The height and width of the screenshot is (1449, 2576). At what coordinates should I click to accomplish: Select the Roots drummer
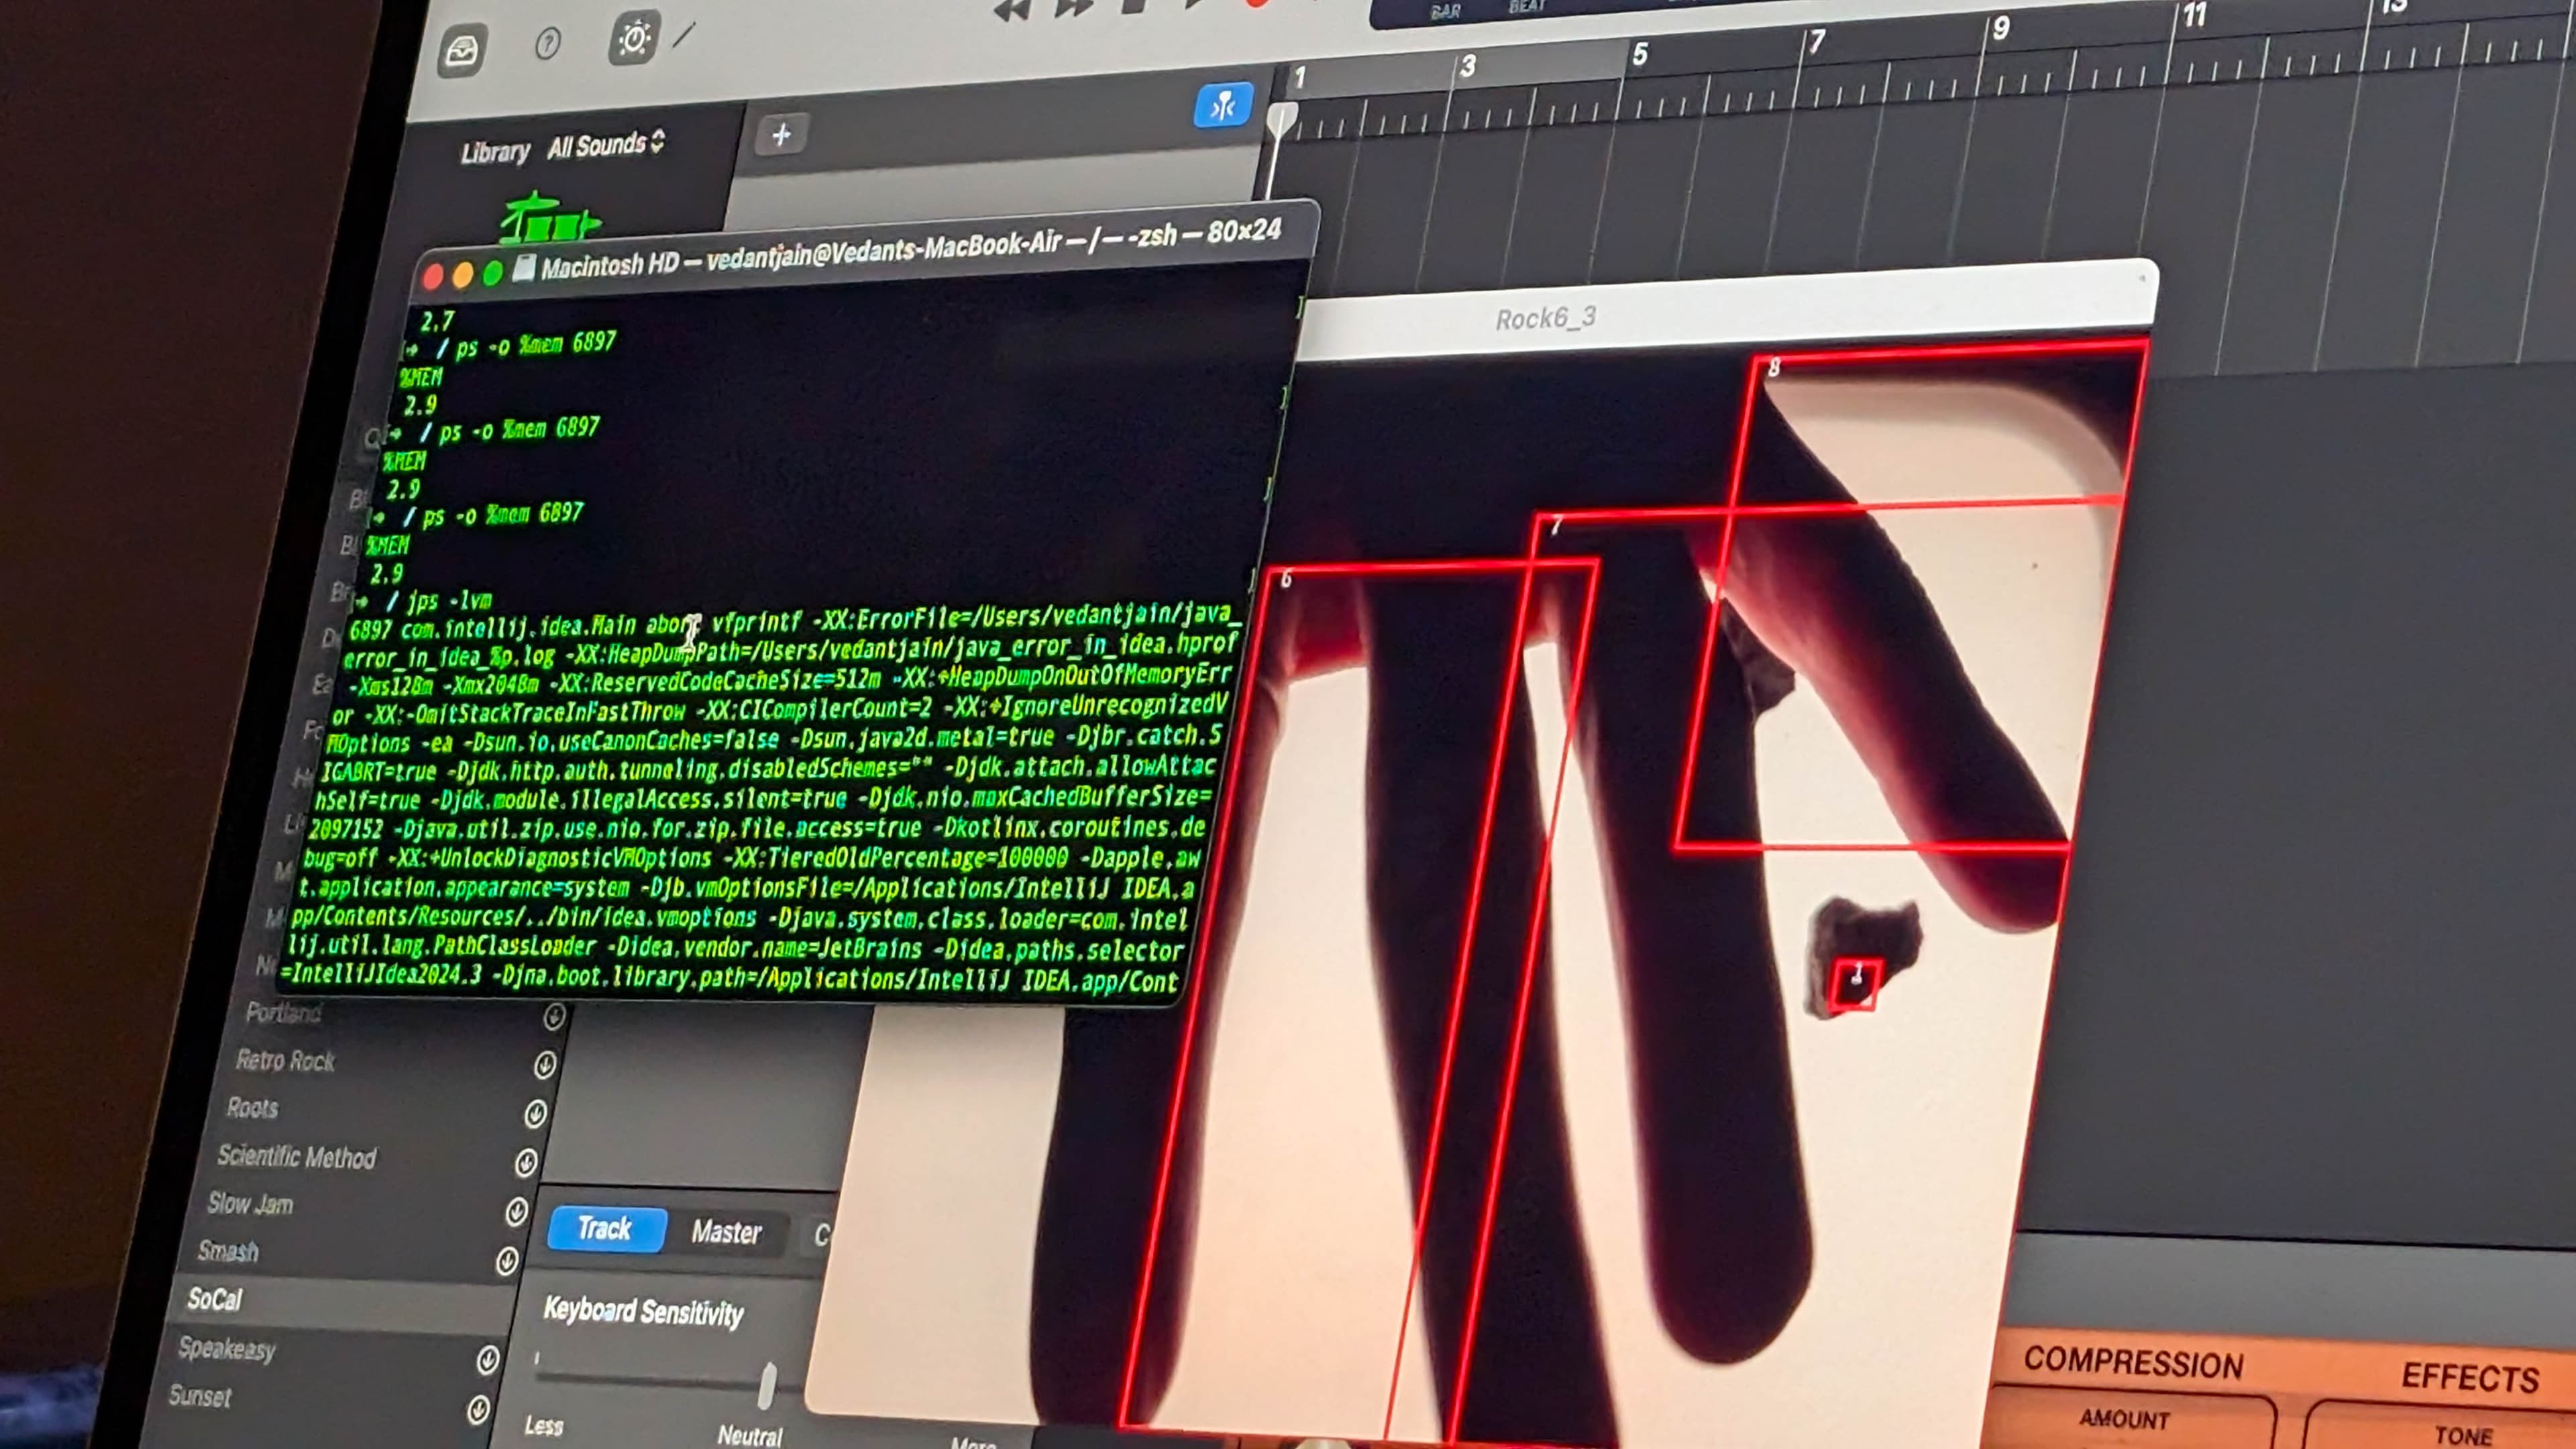click(x=252, y=1108)
